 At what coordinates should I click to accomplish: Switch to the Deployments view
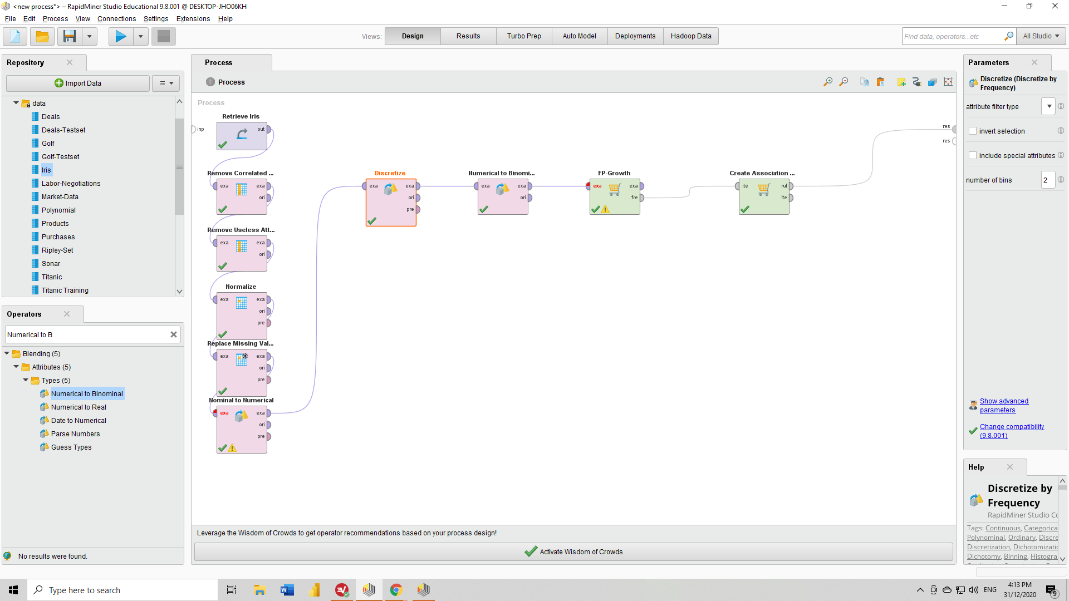(x=635, y=36)
